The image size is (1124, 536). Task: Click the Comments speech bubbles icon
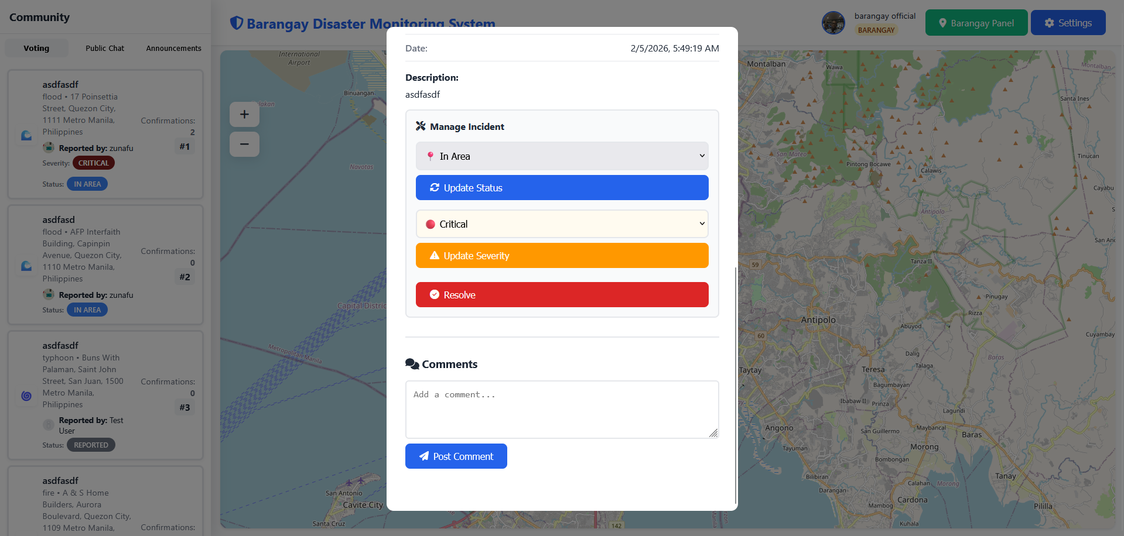point(412,364)
